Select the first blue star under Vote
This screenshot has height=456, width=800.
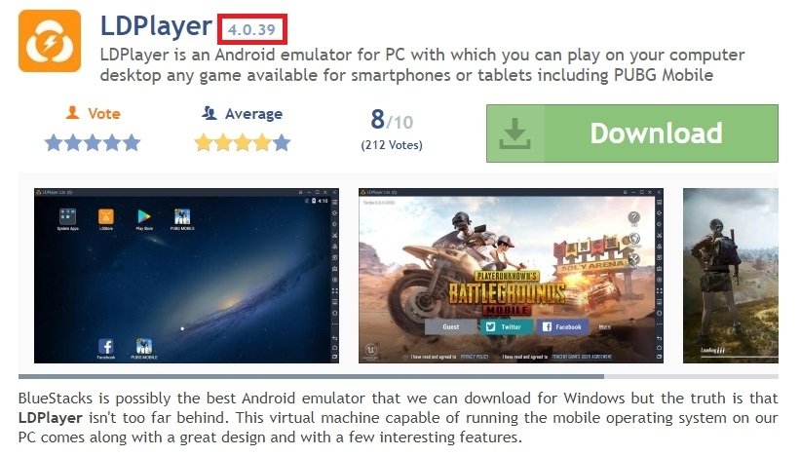point(54,143)
